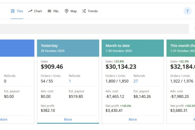Select the Trends tab label

(93, 11)
